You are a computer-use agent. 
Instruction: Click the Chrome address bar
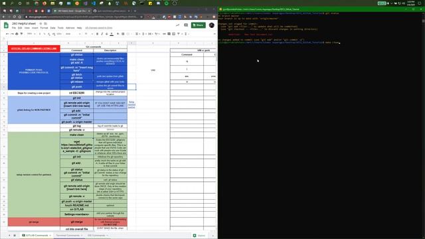(84, 17)
